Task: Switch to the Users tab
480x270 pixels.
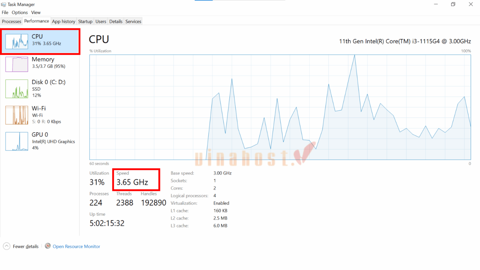Action: 101,22
